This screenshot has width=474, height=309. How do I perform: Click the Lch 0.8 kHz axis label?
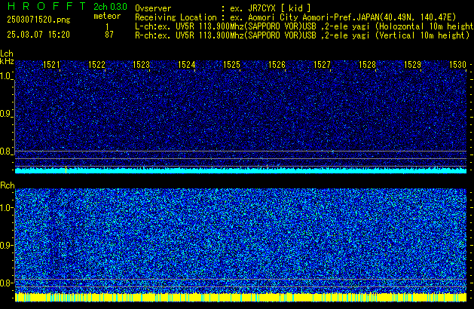tap(5, 151)
